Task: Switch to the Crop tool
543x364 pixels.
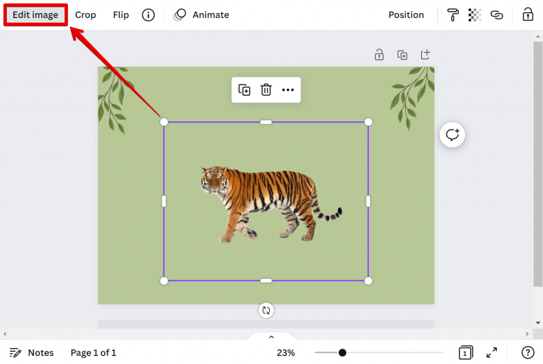Action: pyautogui.click(x=85, y=15)
